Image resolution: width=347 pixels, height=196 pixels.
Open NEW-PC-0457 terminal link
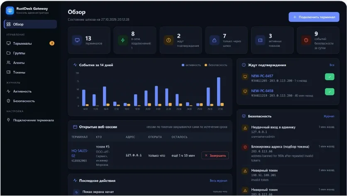pos(262,76)
